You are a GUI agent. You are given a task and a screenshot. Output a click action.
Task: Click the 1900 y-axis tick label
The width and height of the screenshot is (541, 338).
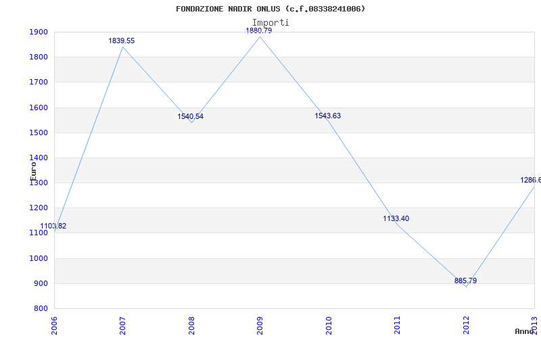coord(39,32)
